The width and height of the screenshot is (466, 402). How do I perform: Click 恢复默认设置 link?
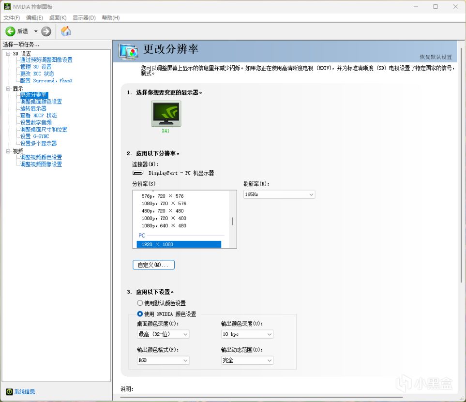(436, 57)
